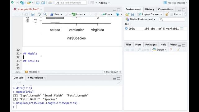Click the Knit button
Screen dimensions: 199x112
click(x=55, y=14)
